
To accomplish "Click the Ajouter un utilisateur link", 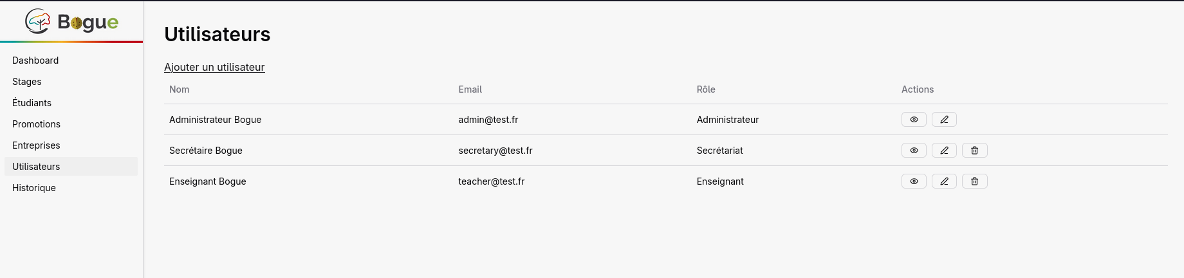I will tap(214, 67).
